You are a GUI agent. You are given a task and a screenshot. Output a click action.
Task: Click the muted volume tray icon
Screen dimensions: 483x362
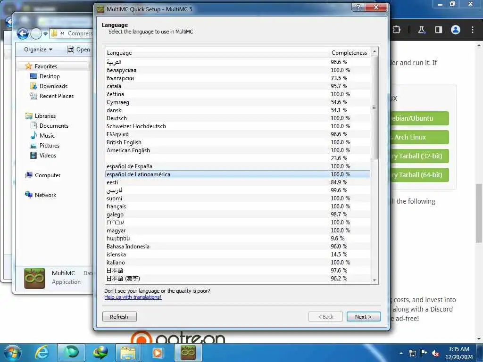435,354
